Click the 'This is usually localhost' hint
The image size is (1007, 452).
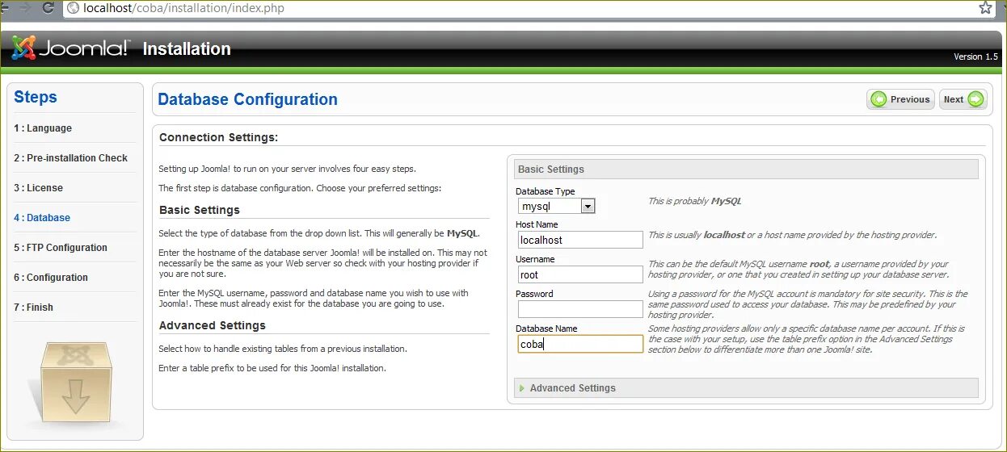pyautogui.click(x=793, y=235)
